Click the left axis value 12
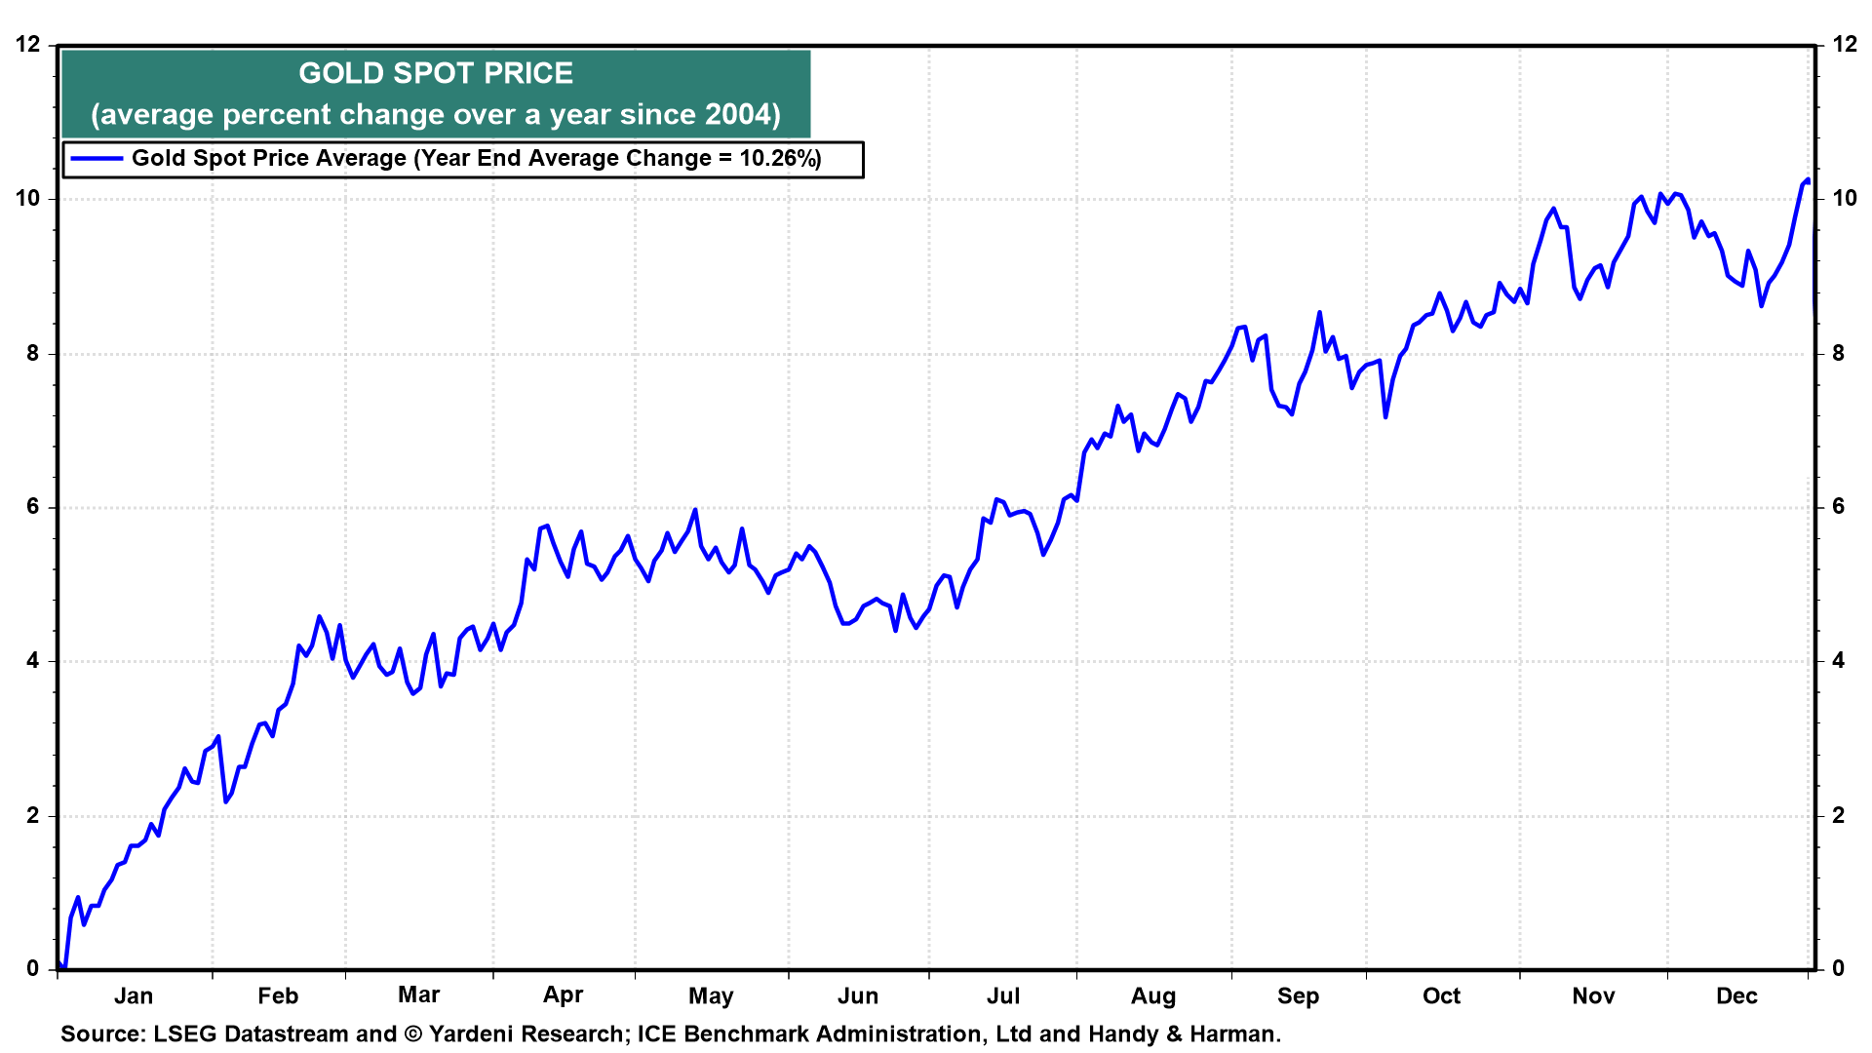Viewport: 1872px width, 1053px height. (28, 44)
